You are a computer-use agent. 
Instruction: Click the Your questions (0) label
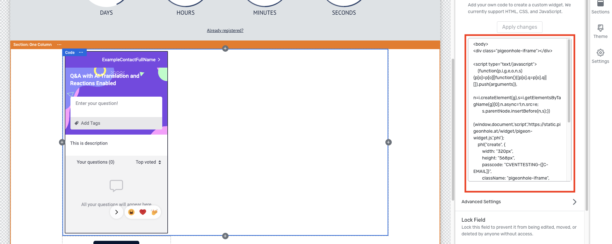(96, 162)
